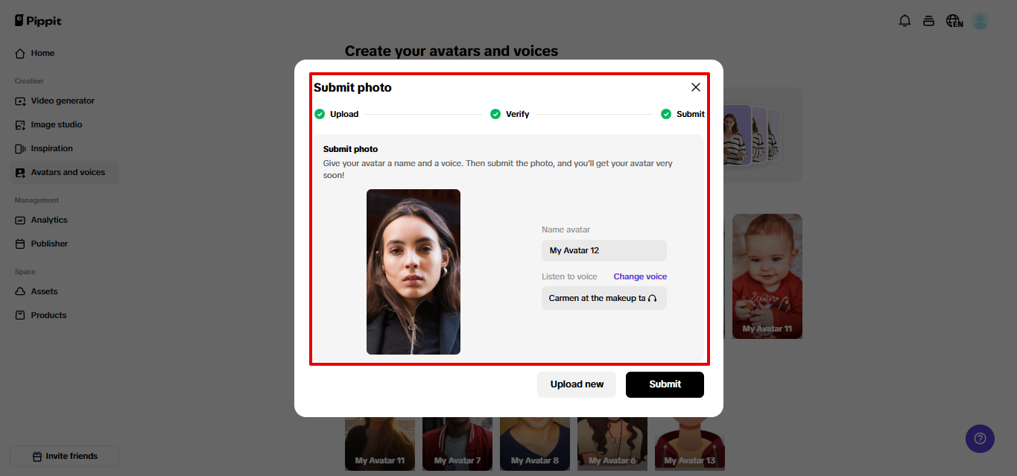Click the Invite friends button
1017x476 pixels.
coord(64,456)
